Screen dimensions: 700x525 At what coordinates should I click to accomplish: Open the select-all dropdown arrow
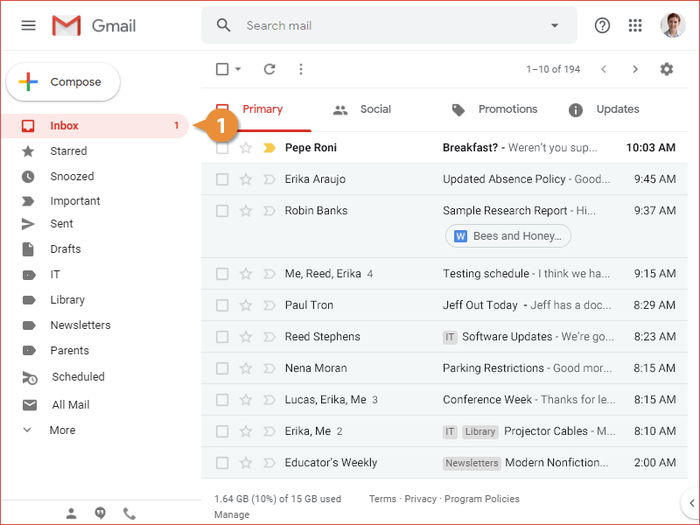click(x=238, y=69)
